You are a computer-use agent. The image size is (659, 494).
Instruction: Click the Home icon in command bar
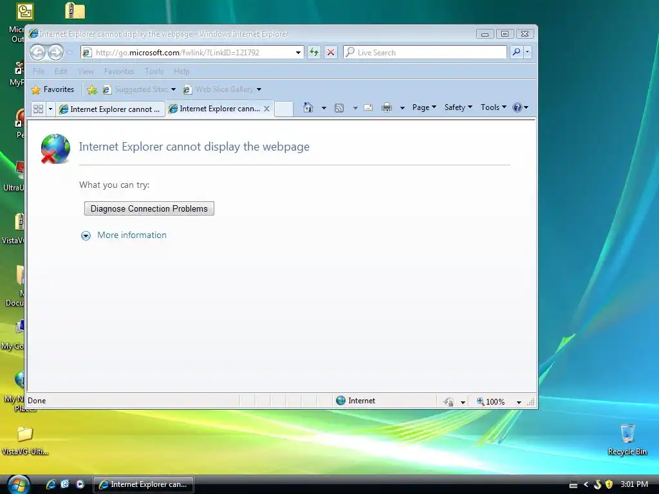pos(308,107)
